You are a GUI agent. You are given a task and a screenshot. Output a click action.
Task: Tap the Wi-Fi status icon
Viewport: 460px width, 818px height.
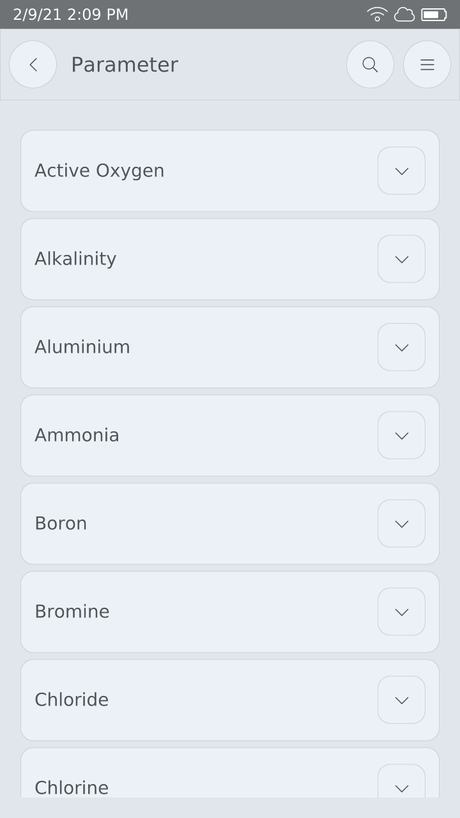pos(377,14)
